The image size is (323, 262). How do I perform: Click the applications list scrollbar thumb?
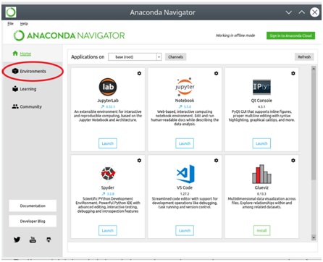(314, 125)
